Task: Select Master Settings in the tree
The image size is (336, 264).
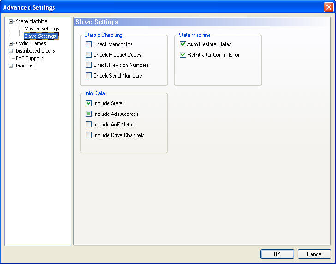Action: coord(42,29)
